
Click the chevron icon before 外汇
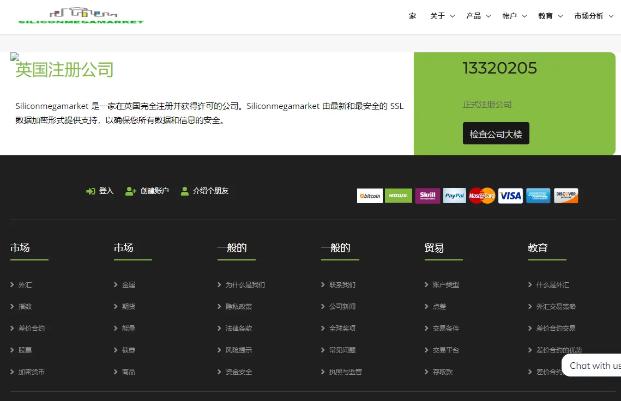coord(12,284)
